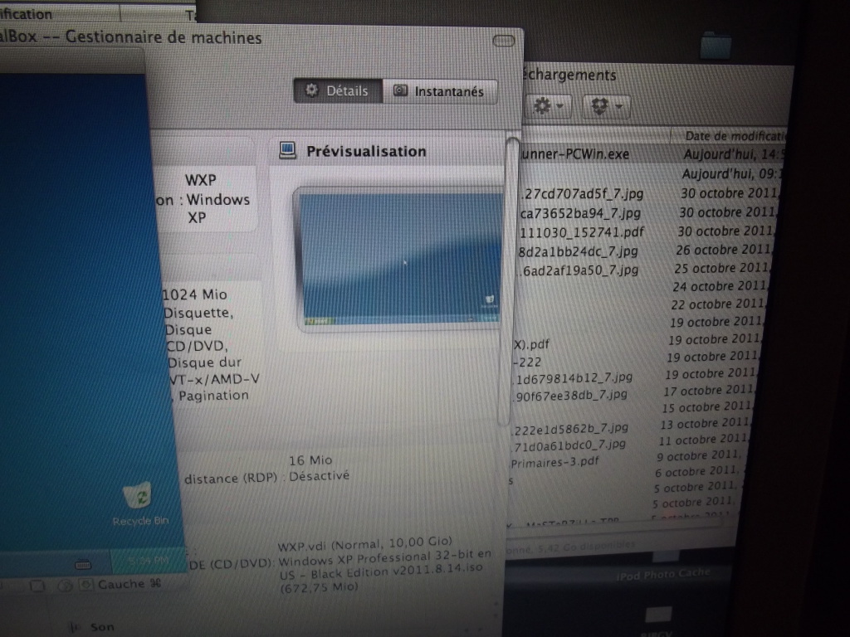Screen dimensions: 850x637
Task: Click the monitor icon beside Prévisualisation
Action: pos(287,150)
